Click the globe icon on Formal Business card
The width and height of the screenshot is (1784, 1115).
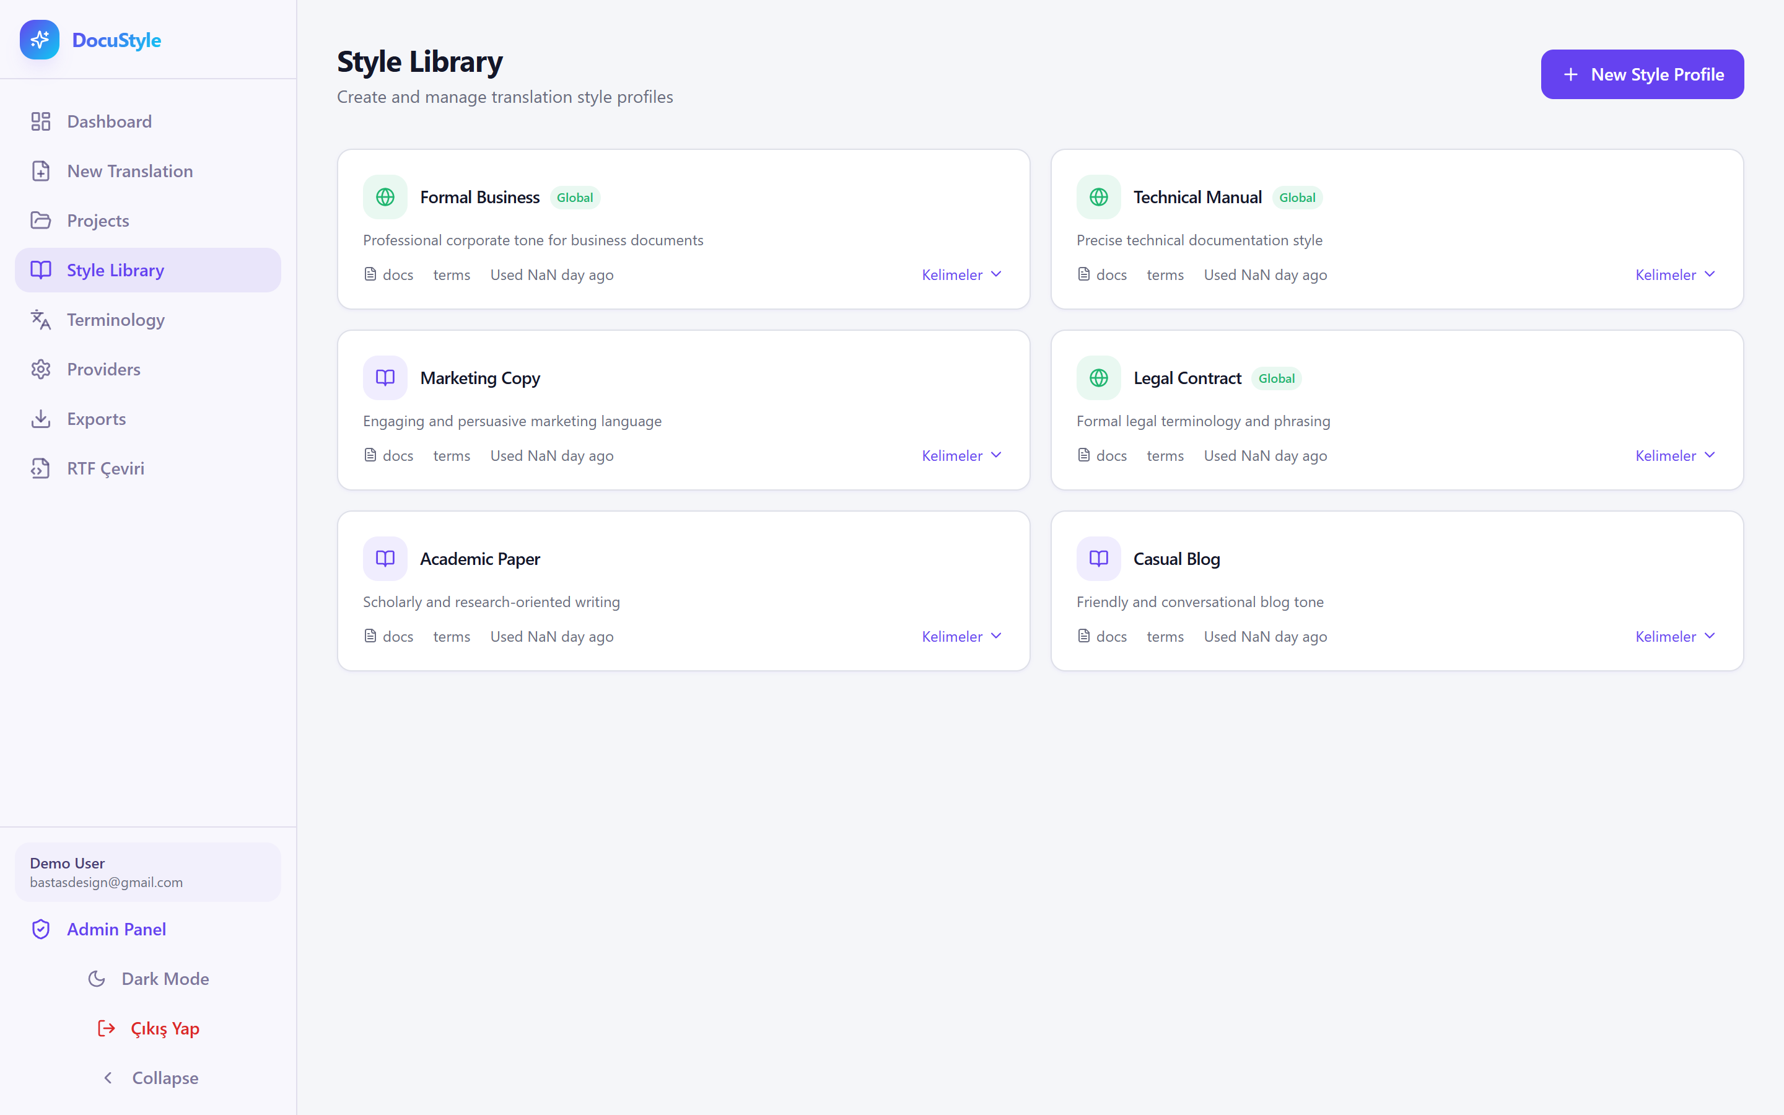point(385,197)
